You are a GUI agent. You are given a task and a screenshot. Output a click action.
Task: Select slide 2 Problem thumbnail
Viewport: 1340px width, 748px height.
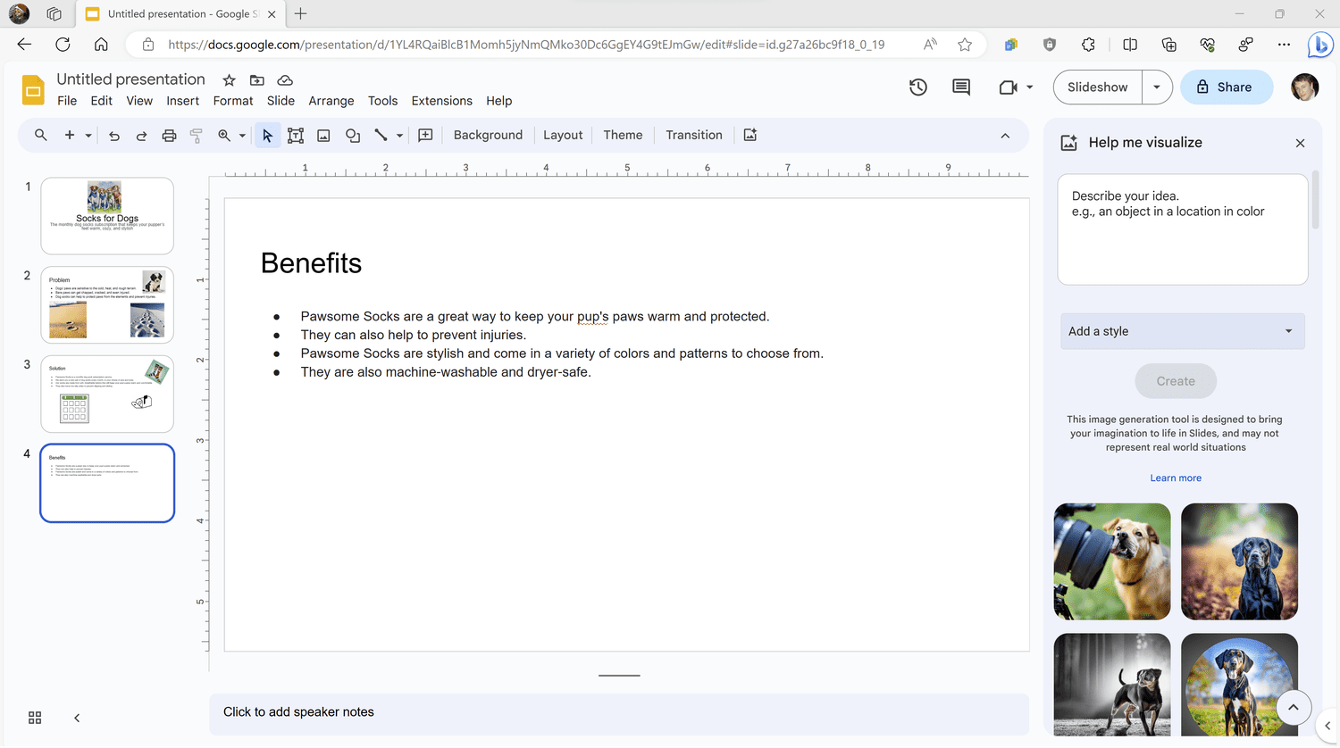click(107, 305)
